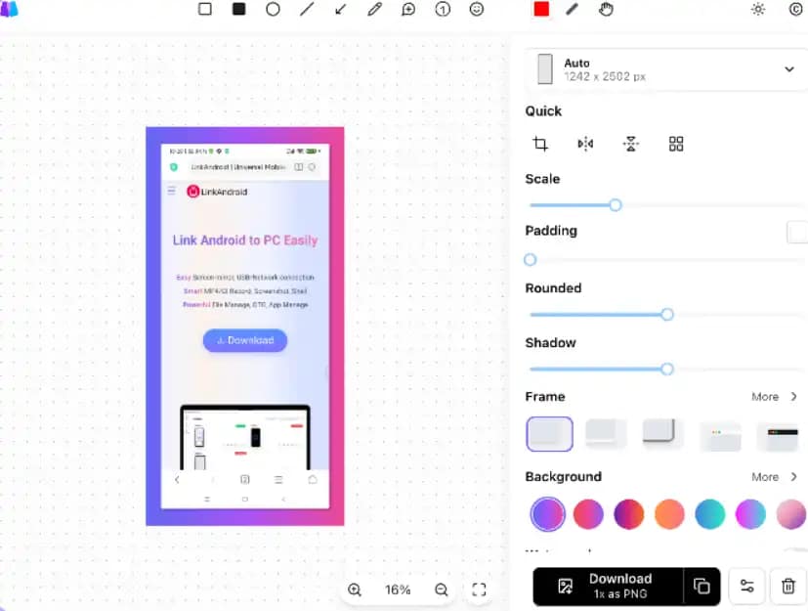Click the Download 1x as PNG button

click(607, 586)
